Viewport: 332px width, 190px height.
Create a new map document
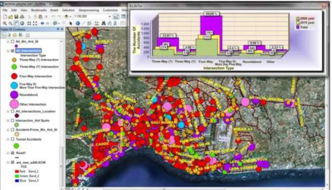[x=5, y=17]
